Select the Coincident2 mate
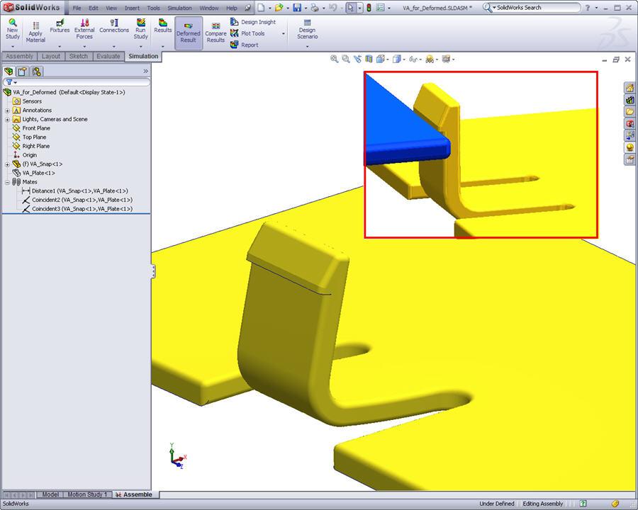Viewport: 638px width, 510px height. 77,200
